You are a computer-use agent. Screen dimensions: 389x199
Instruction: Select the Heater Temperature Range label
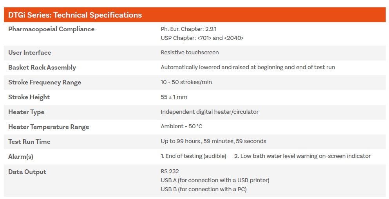coord(49,127)
